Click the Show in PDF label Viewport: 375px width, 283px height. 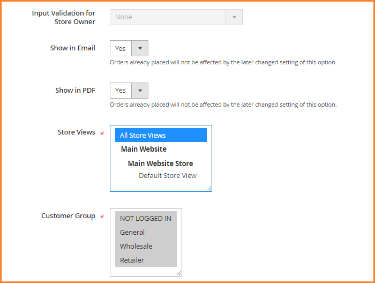(x=75, y=91)
